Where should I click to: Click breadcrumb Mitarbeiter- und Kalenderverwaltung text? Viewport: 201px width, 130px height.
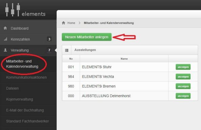coord(109,23)
